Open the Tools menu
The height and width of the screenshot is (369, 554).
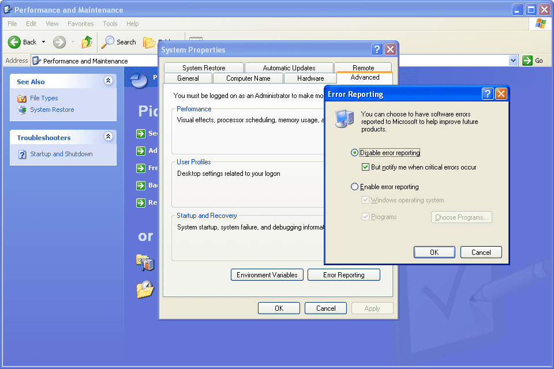[x=110, y=24]
